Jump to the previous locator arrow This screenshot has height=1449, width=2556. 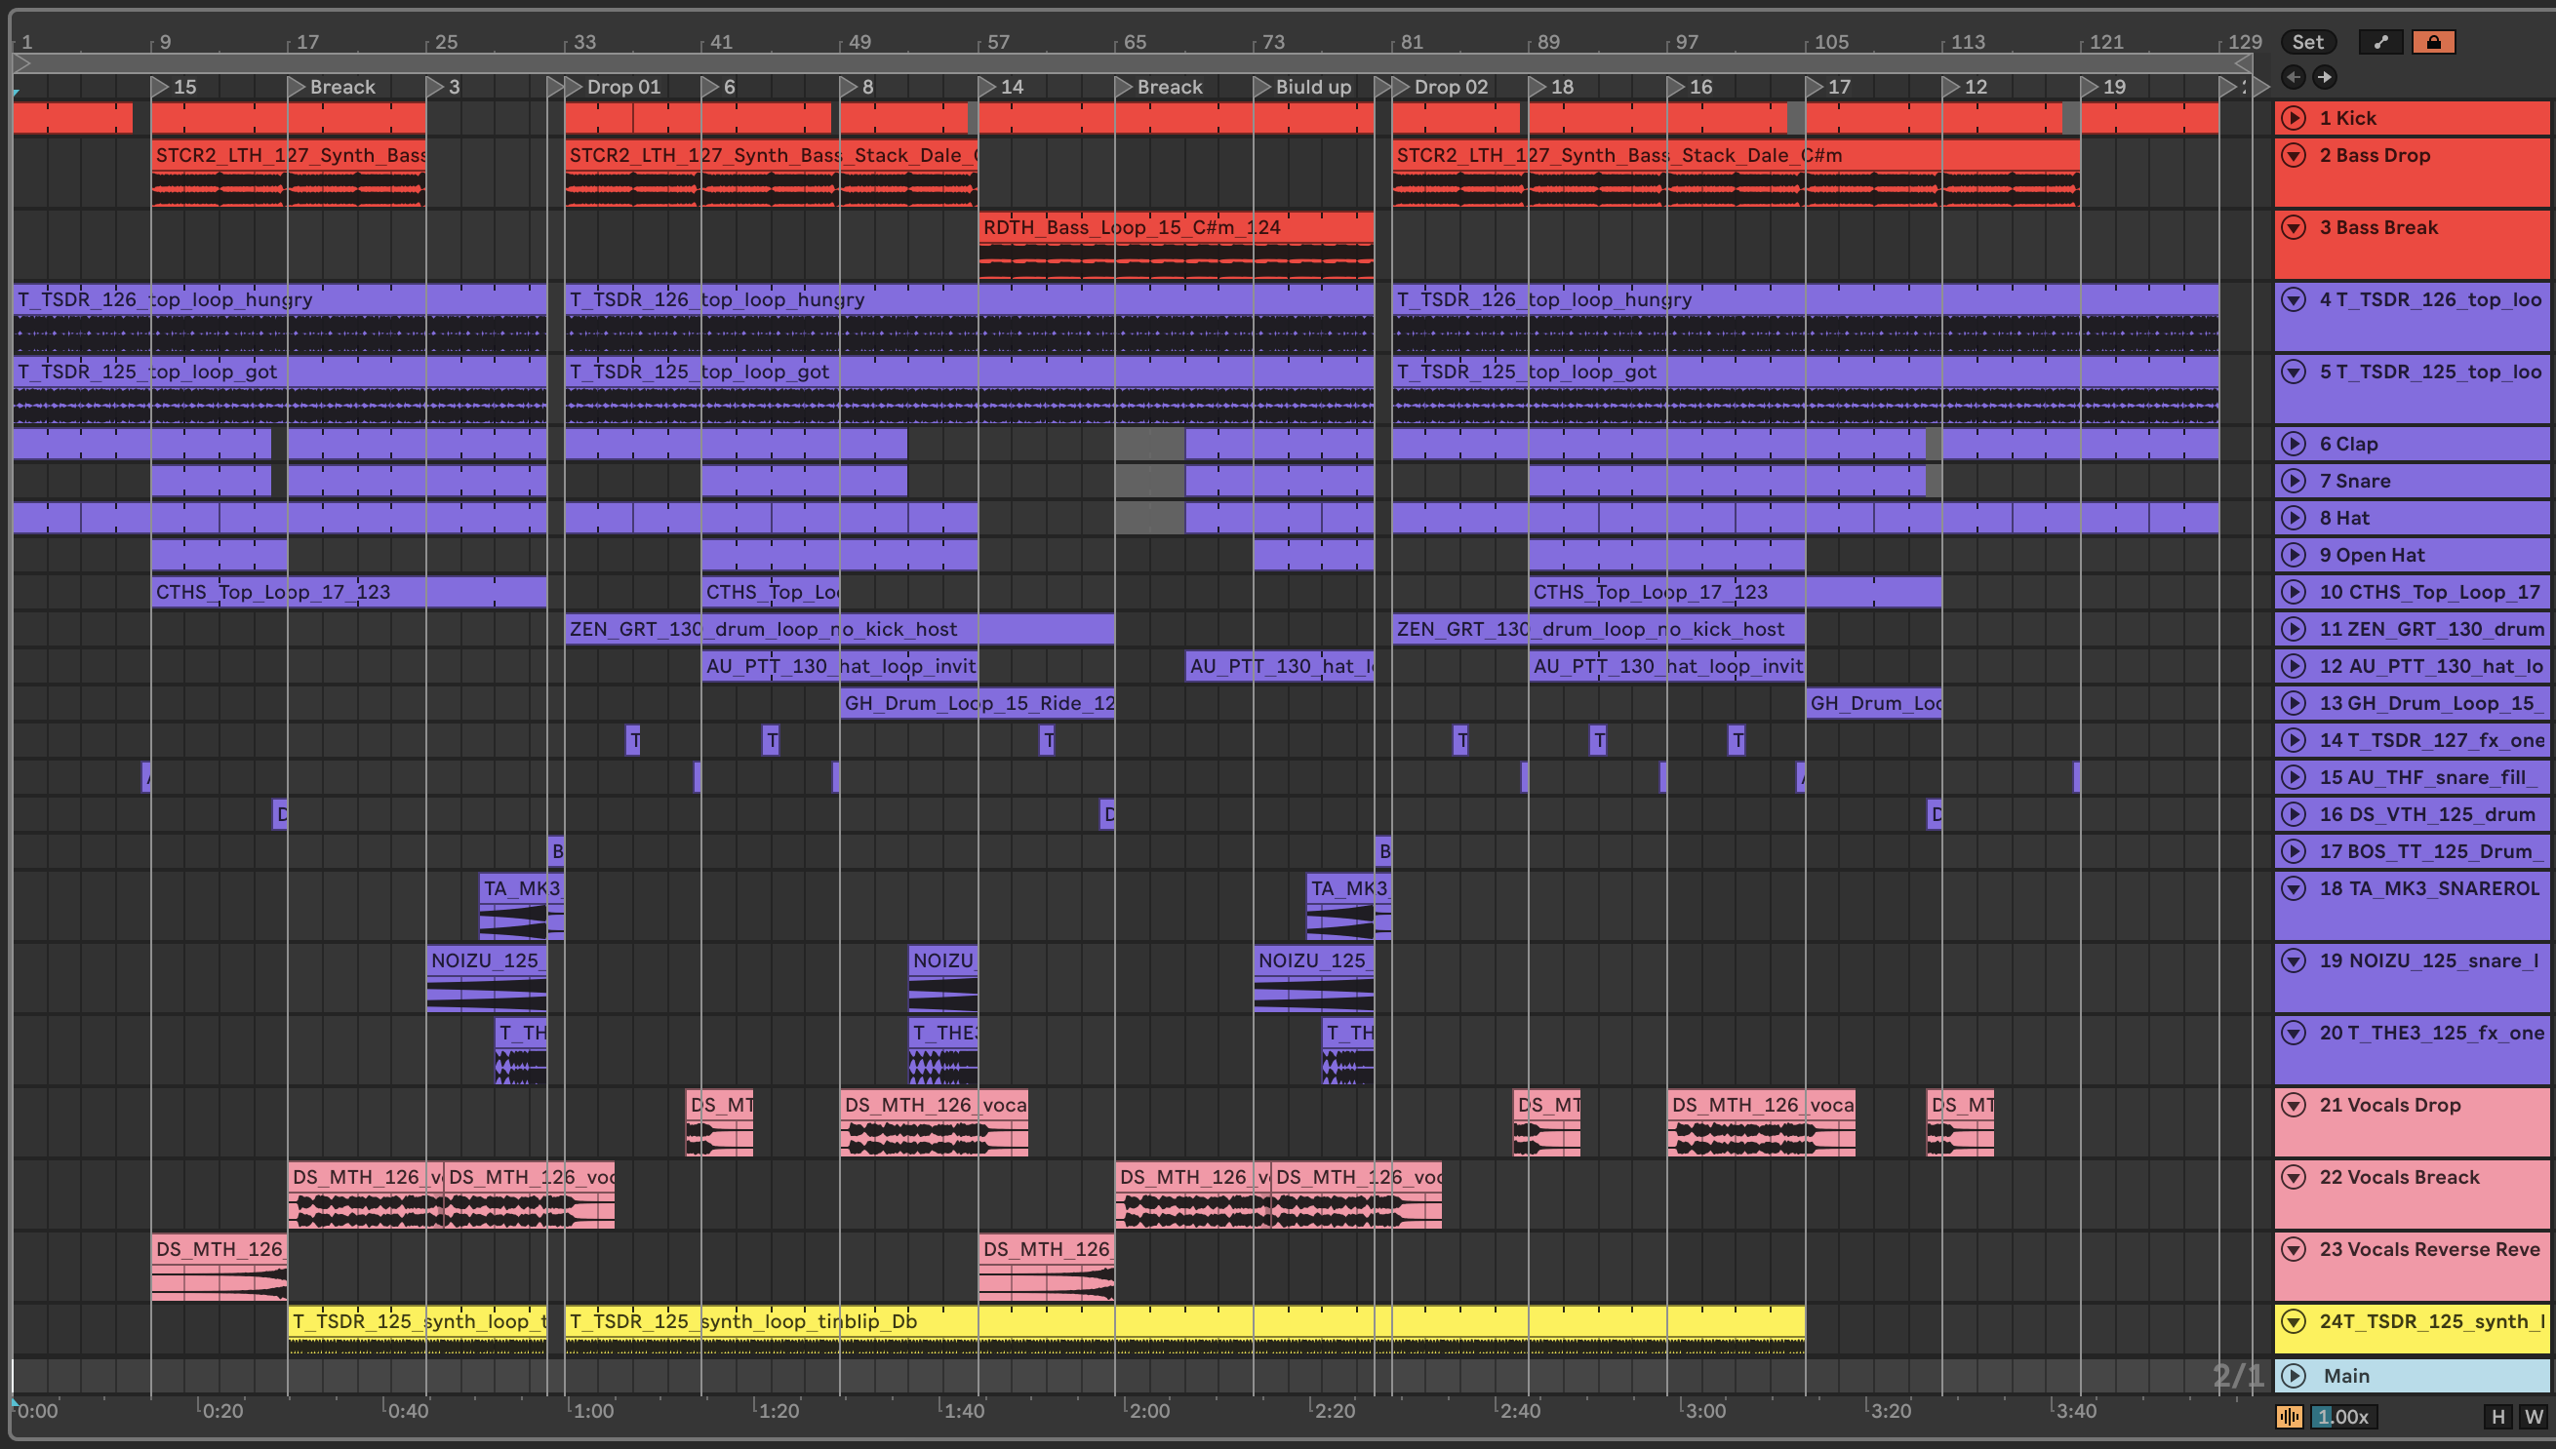[x=2294, y=77]
